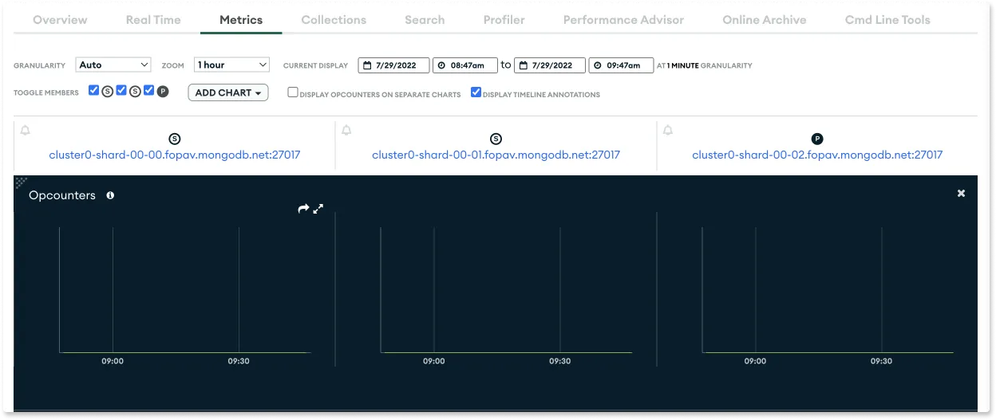Open the Real Time tab

pos(153,20)
